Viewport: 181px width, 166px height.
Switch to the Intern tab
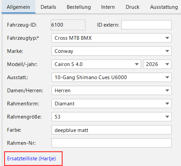tap(108, 7)
